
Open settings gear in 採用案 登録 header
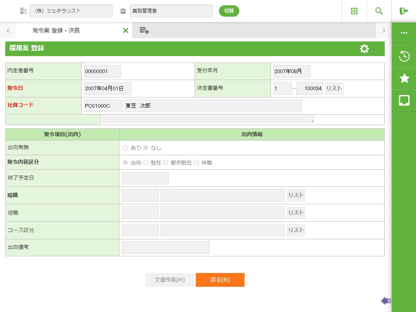pyautogui.click(x=364, y=49)
